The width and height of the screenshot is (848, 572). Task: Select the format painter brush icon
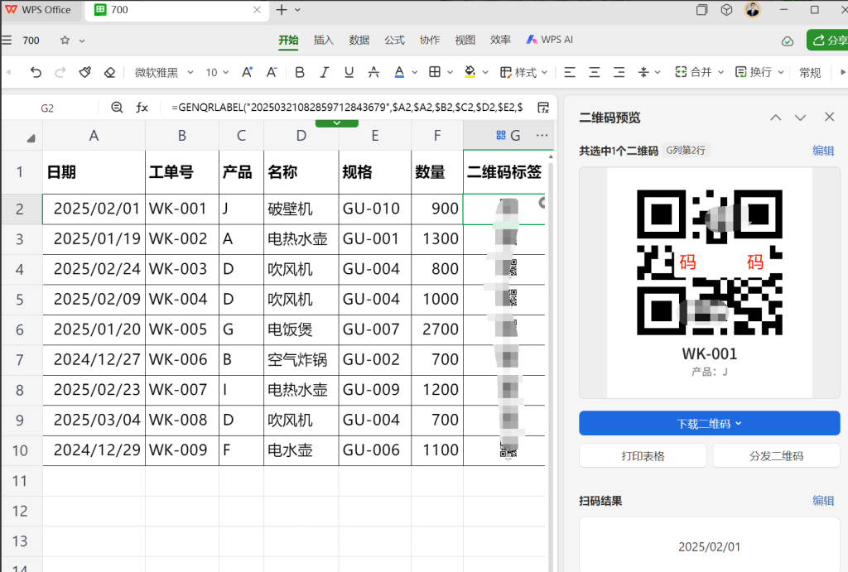(85, 72)
